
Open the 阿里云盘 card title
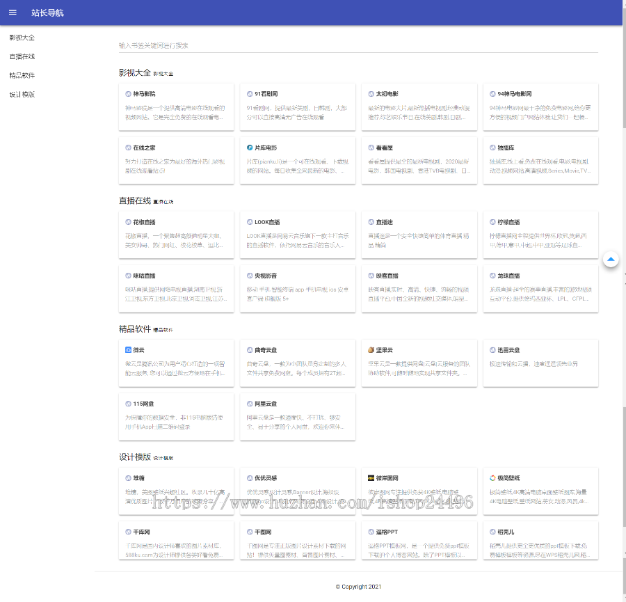[x=266, y=404]
